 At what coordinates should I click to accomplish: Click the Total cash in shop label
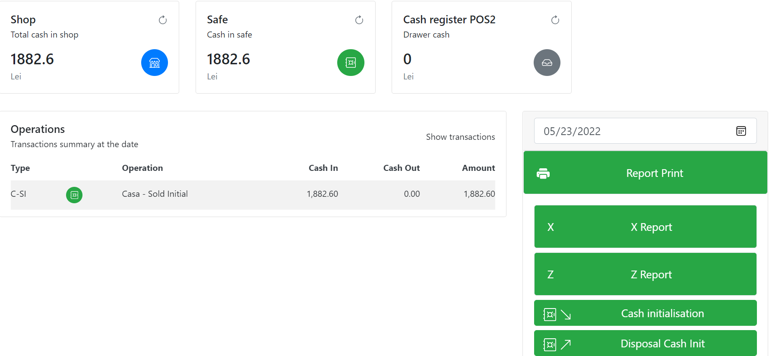44,35
